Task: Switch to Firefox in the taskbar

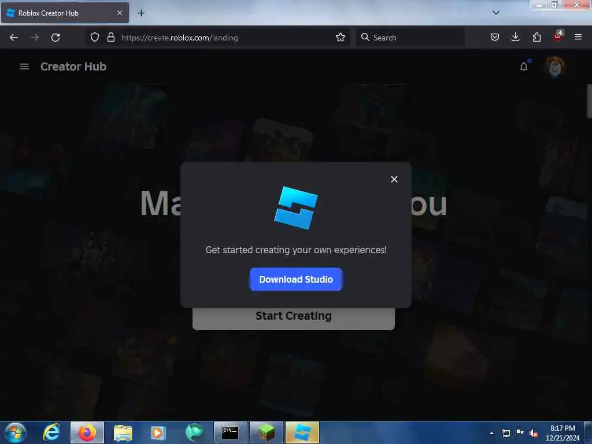Action: pyautogui.click(x=87, y=432)
